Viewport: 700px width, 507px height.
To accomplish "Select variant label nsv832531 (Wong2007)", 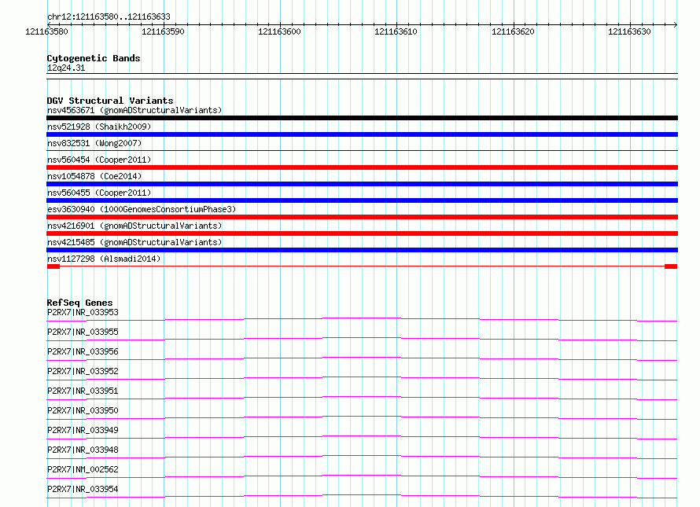I will tap(94, 143).
